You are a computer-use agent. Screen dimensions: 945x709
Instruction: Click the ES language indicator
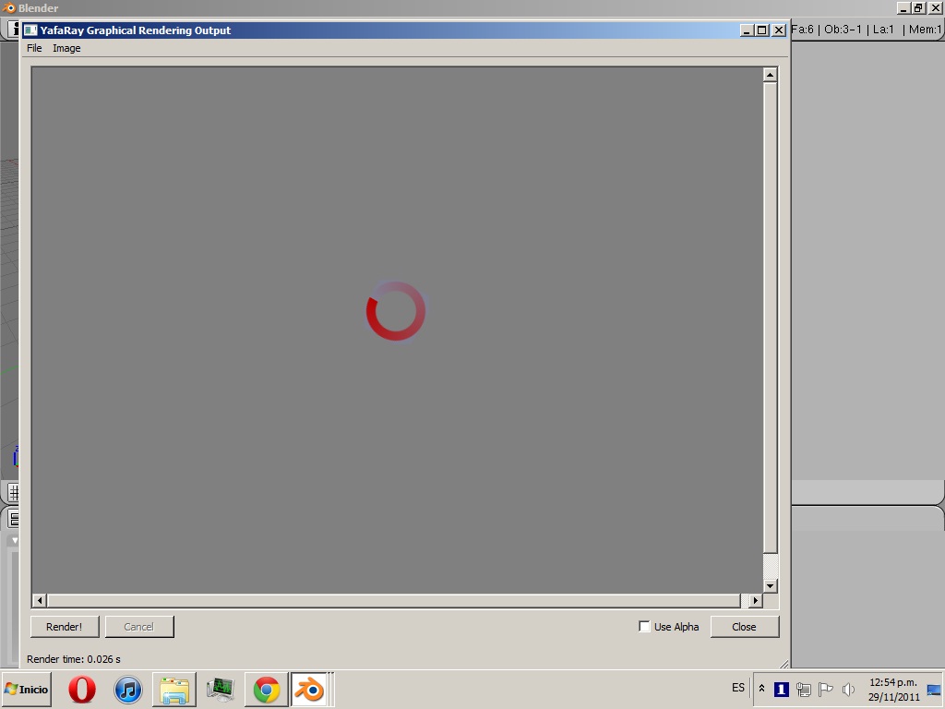(738, 688)
